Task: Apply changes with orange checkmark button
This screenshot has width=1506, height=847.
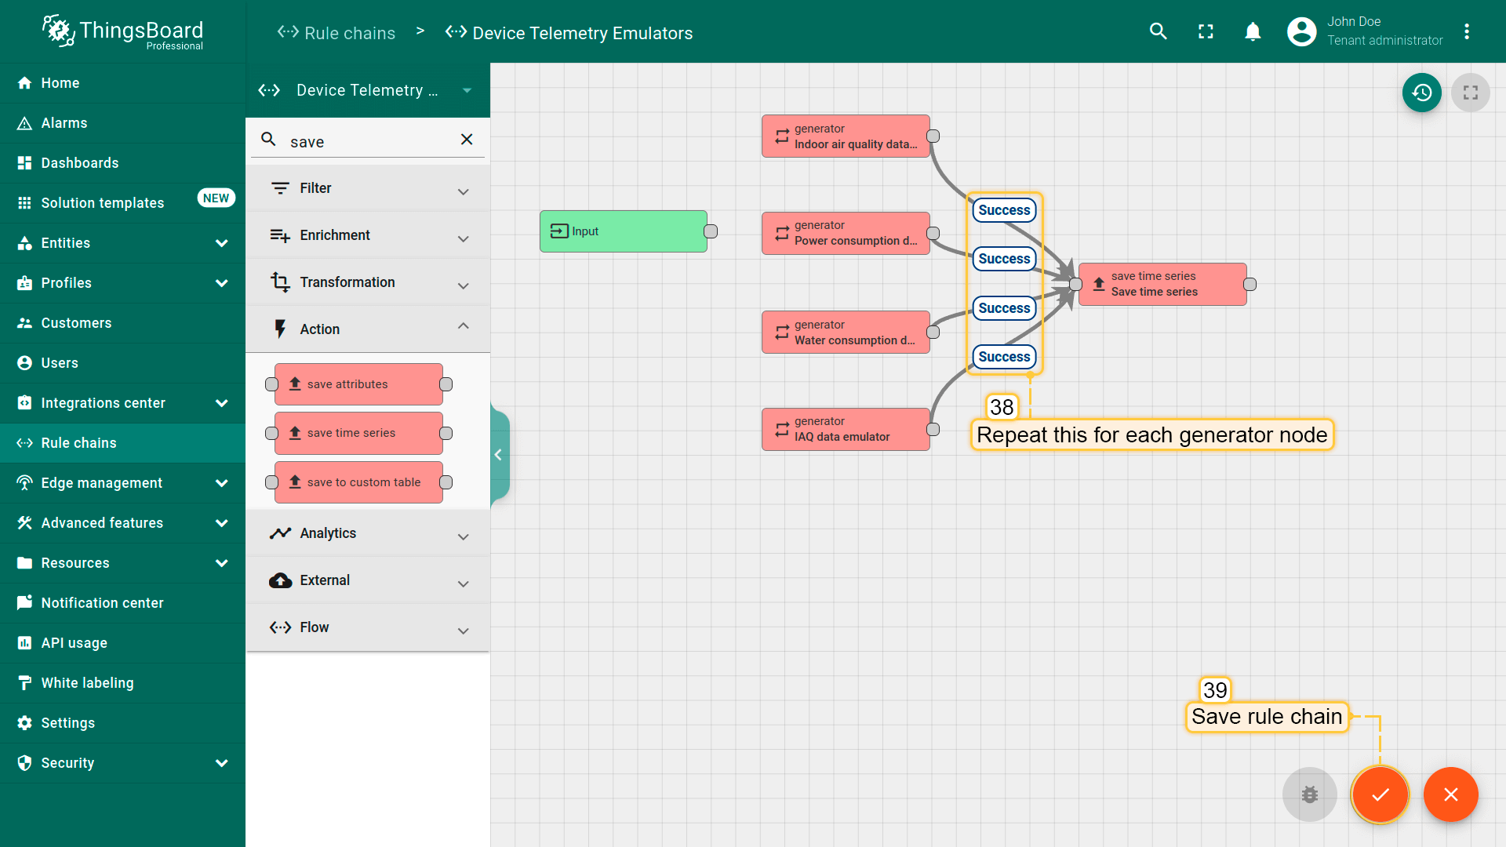Action: [1380, 794]
